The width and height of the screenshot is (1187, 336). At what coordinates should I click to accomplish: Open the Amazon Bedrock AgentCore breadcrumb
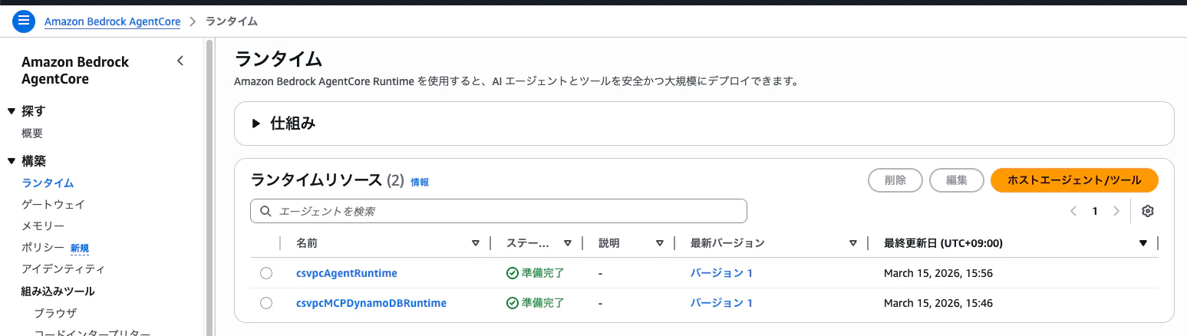[112, 21]
